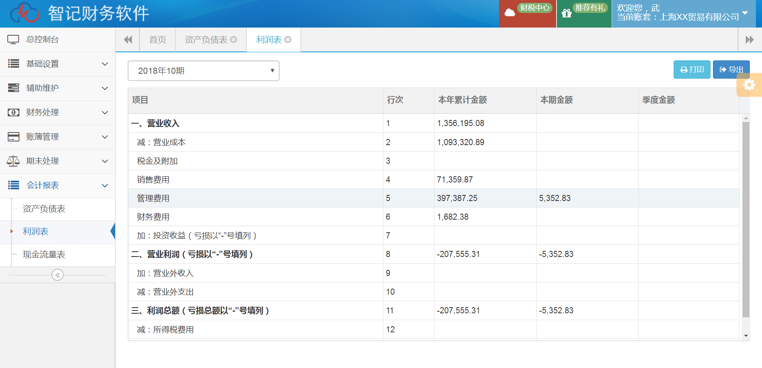Expand the 财务处理 sidebar section
Viewport: 762px width, 368px height.
tap(57, 113)
